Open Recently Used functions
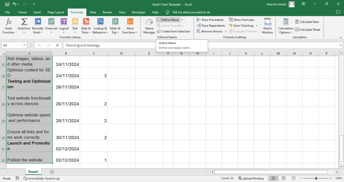Image resolution: width=344 pixels, height=182 pixels. pyautogui.click(x=38, y=26)
